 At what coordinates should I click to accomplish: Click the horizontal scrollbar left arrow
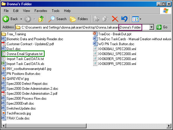click(x=4, y=126)
